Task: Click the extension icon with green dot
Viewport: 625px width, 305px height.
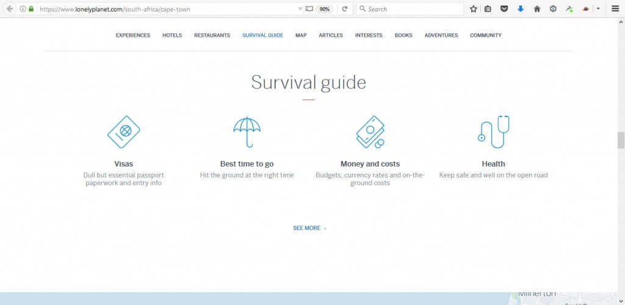Action: (569, 9)
